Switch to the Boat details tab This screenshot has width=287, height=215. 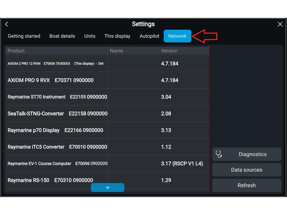point(62,36)
